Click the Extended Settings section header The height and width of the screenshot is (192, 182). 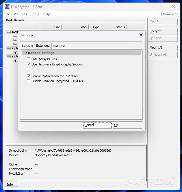(x=81, y=53)
